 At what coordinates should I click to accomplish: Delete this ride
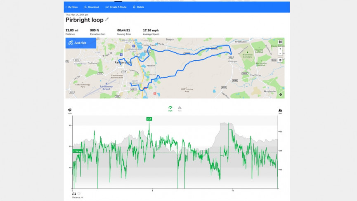138,7
